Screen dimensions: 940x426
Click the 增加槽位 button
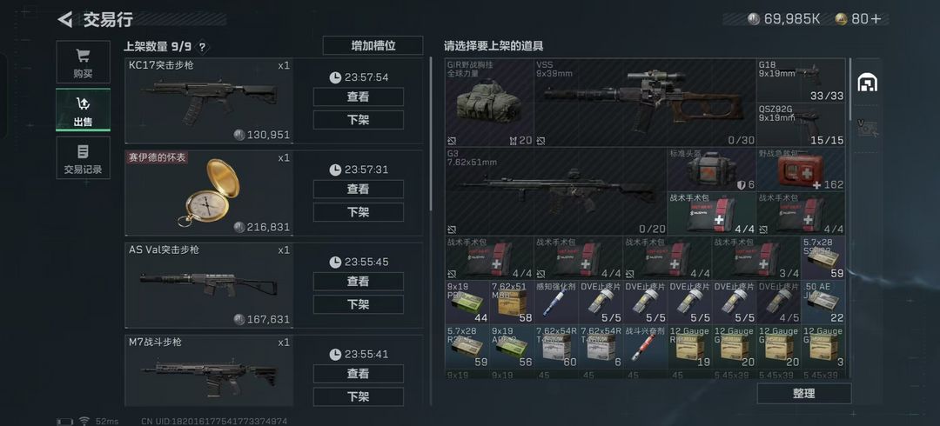pos(373,45)
